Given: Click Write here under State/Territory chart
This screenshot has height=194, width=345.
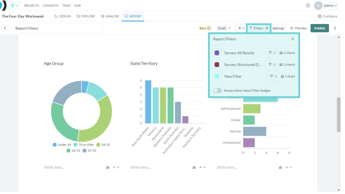Looking at the screenshot, I should 141,167.
